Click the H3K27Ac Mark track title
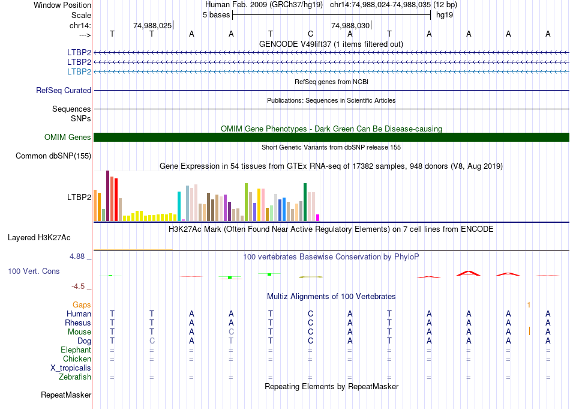Screen dimensions: 570x409 pos(331,229)
